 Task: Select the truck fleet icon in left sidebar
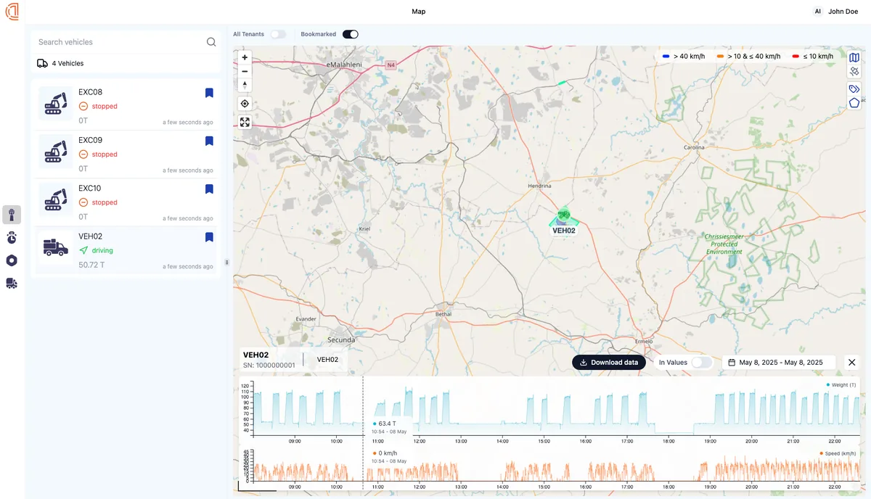tap(12, 283)
